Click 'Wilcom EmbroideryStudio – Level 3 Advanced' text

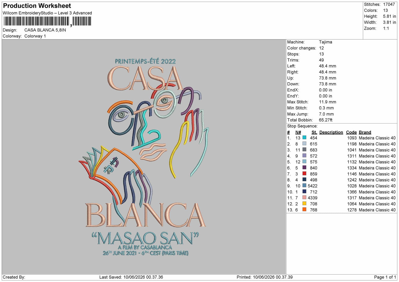(47, 13)
